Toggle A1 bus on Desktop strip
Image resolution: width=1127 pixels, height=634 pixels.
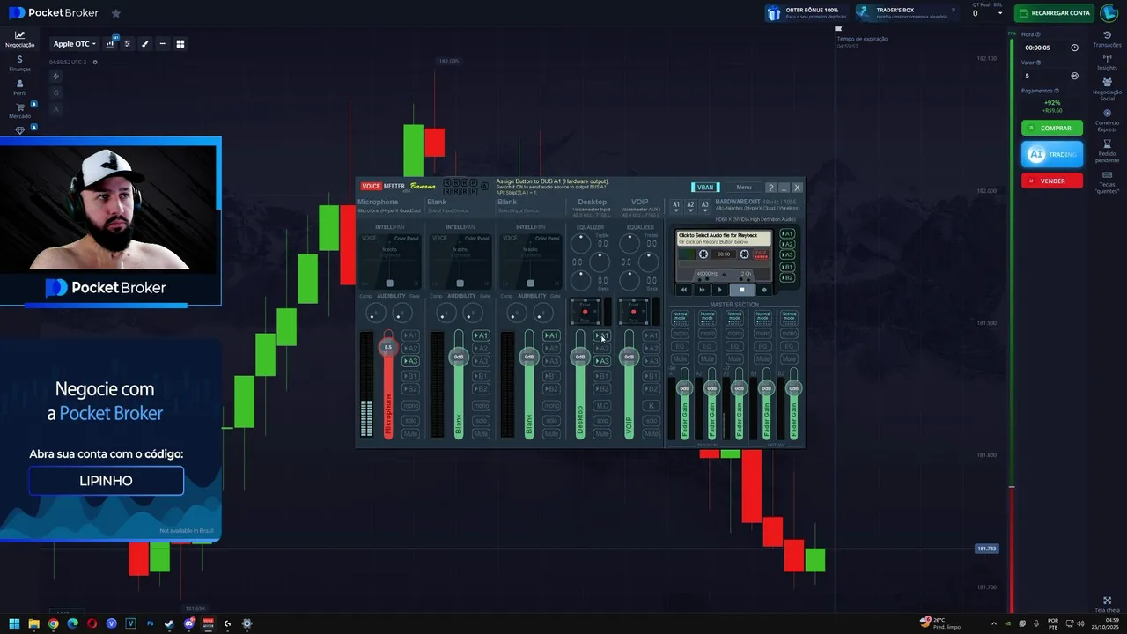[602, 335]
